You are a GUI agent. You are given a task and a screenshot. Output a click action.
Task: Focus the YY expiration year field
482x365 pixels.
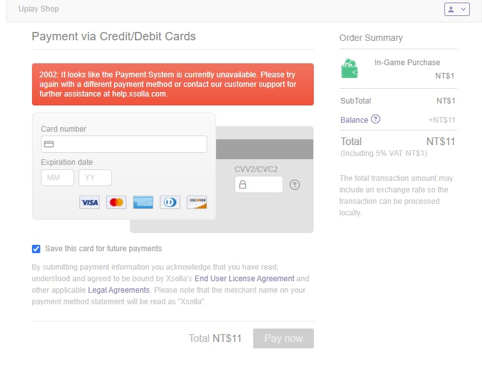coord(95,178)
